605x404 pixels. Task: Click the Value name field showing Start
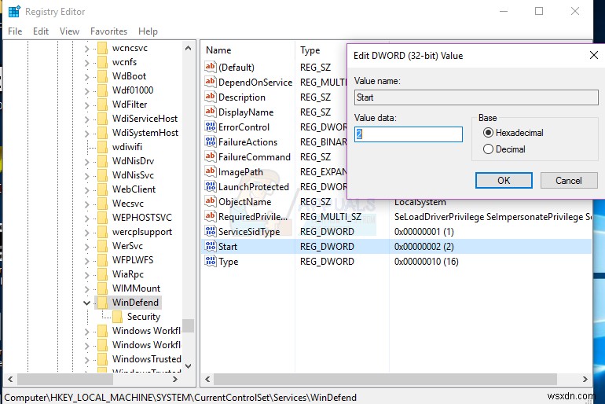(x=476, y=97)
